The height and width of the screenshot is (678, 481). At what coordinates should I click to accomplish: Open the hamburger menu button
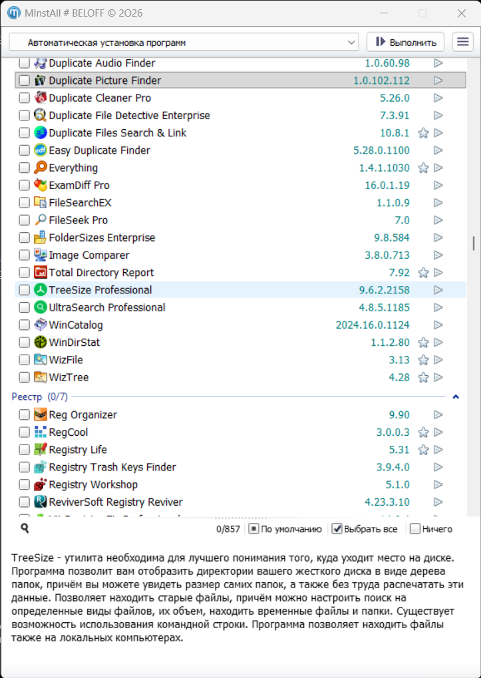pyautogui.click(x=463, y=42)
